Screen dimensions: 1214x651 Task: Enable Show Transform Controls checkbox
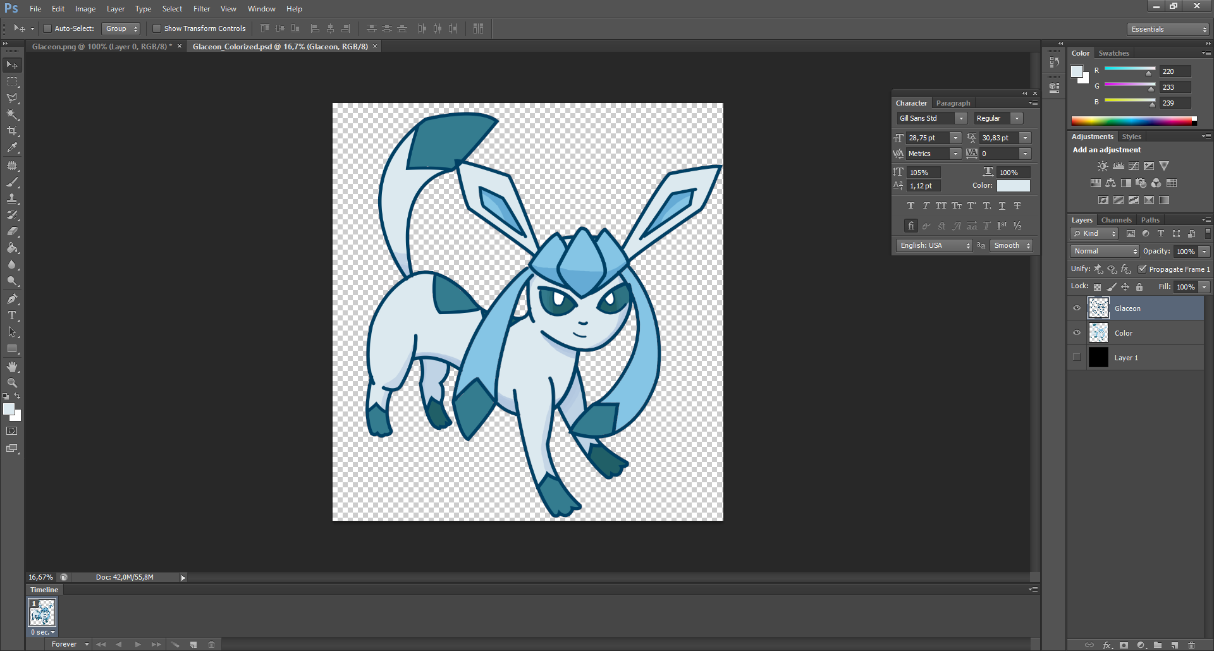156,28
